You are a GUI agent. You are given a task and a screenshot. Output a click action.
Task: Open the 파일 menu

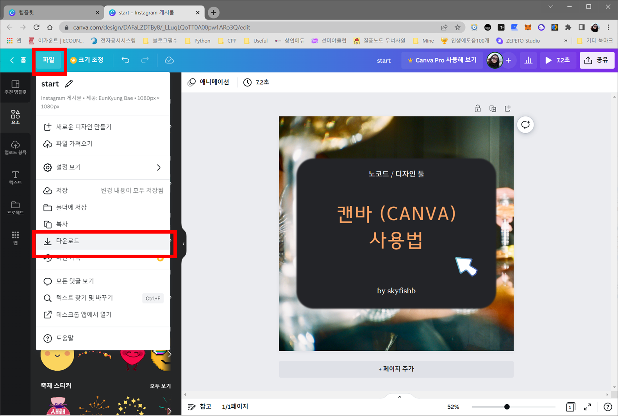[49, 60]
